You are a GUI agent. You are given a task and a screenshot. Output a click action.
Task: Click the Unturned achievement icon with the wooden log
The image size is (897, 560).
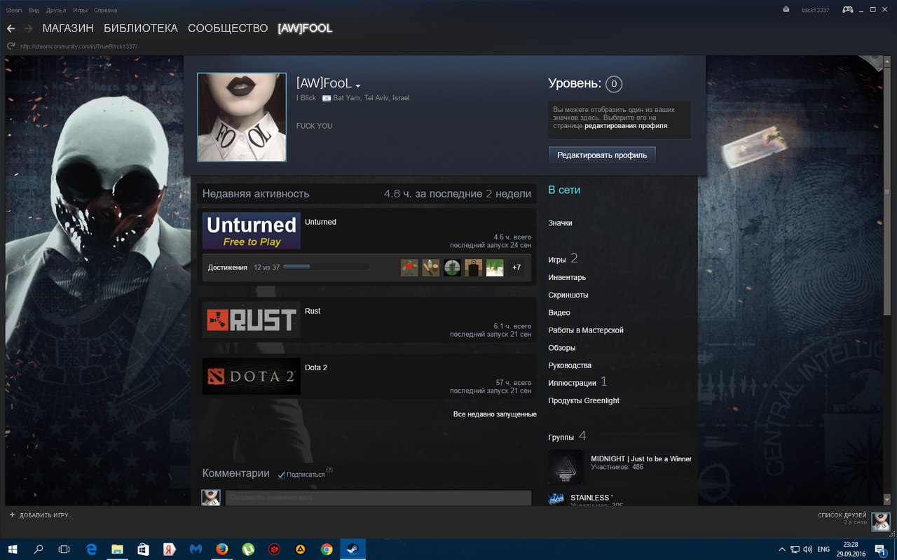(431, 267)
